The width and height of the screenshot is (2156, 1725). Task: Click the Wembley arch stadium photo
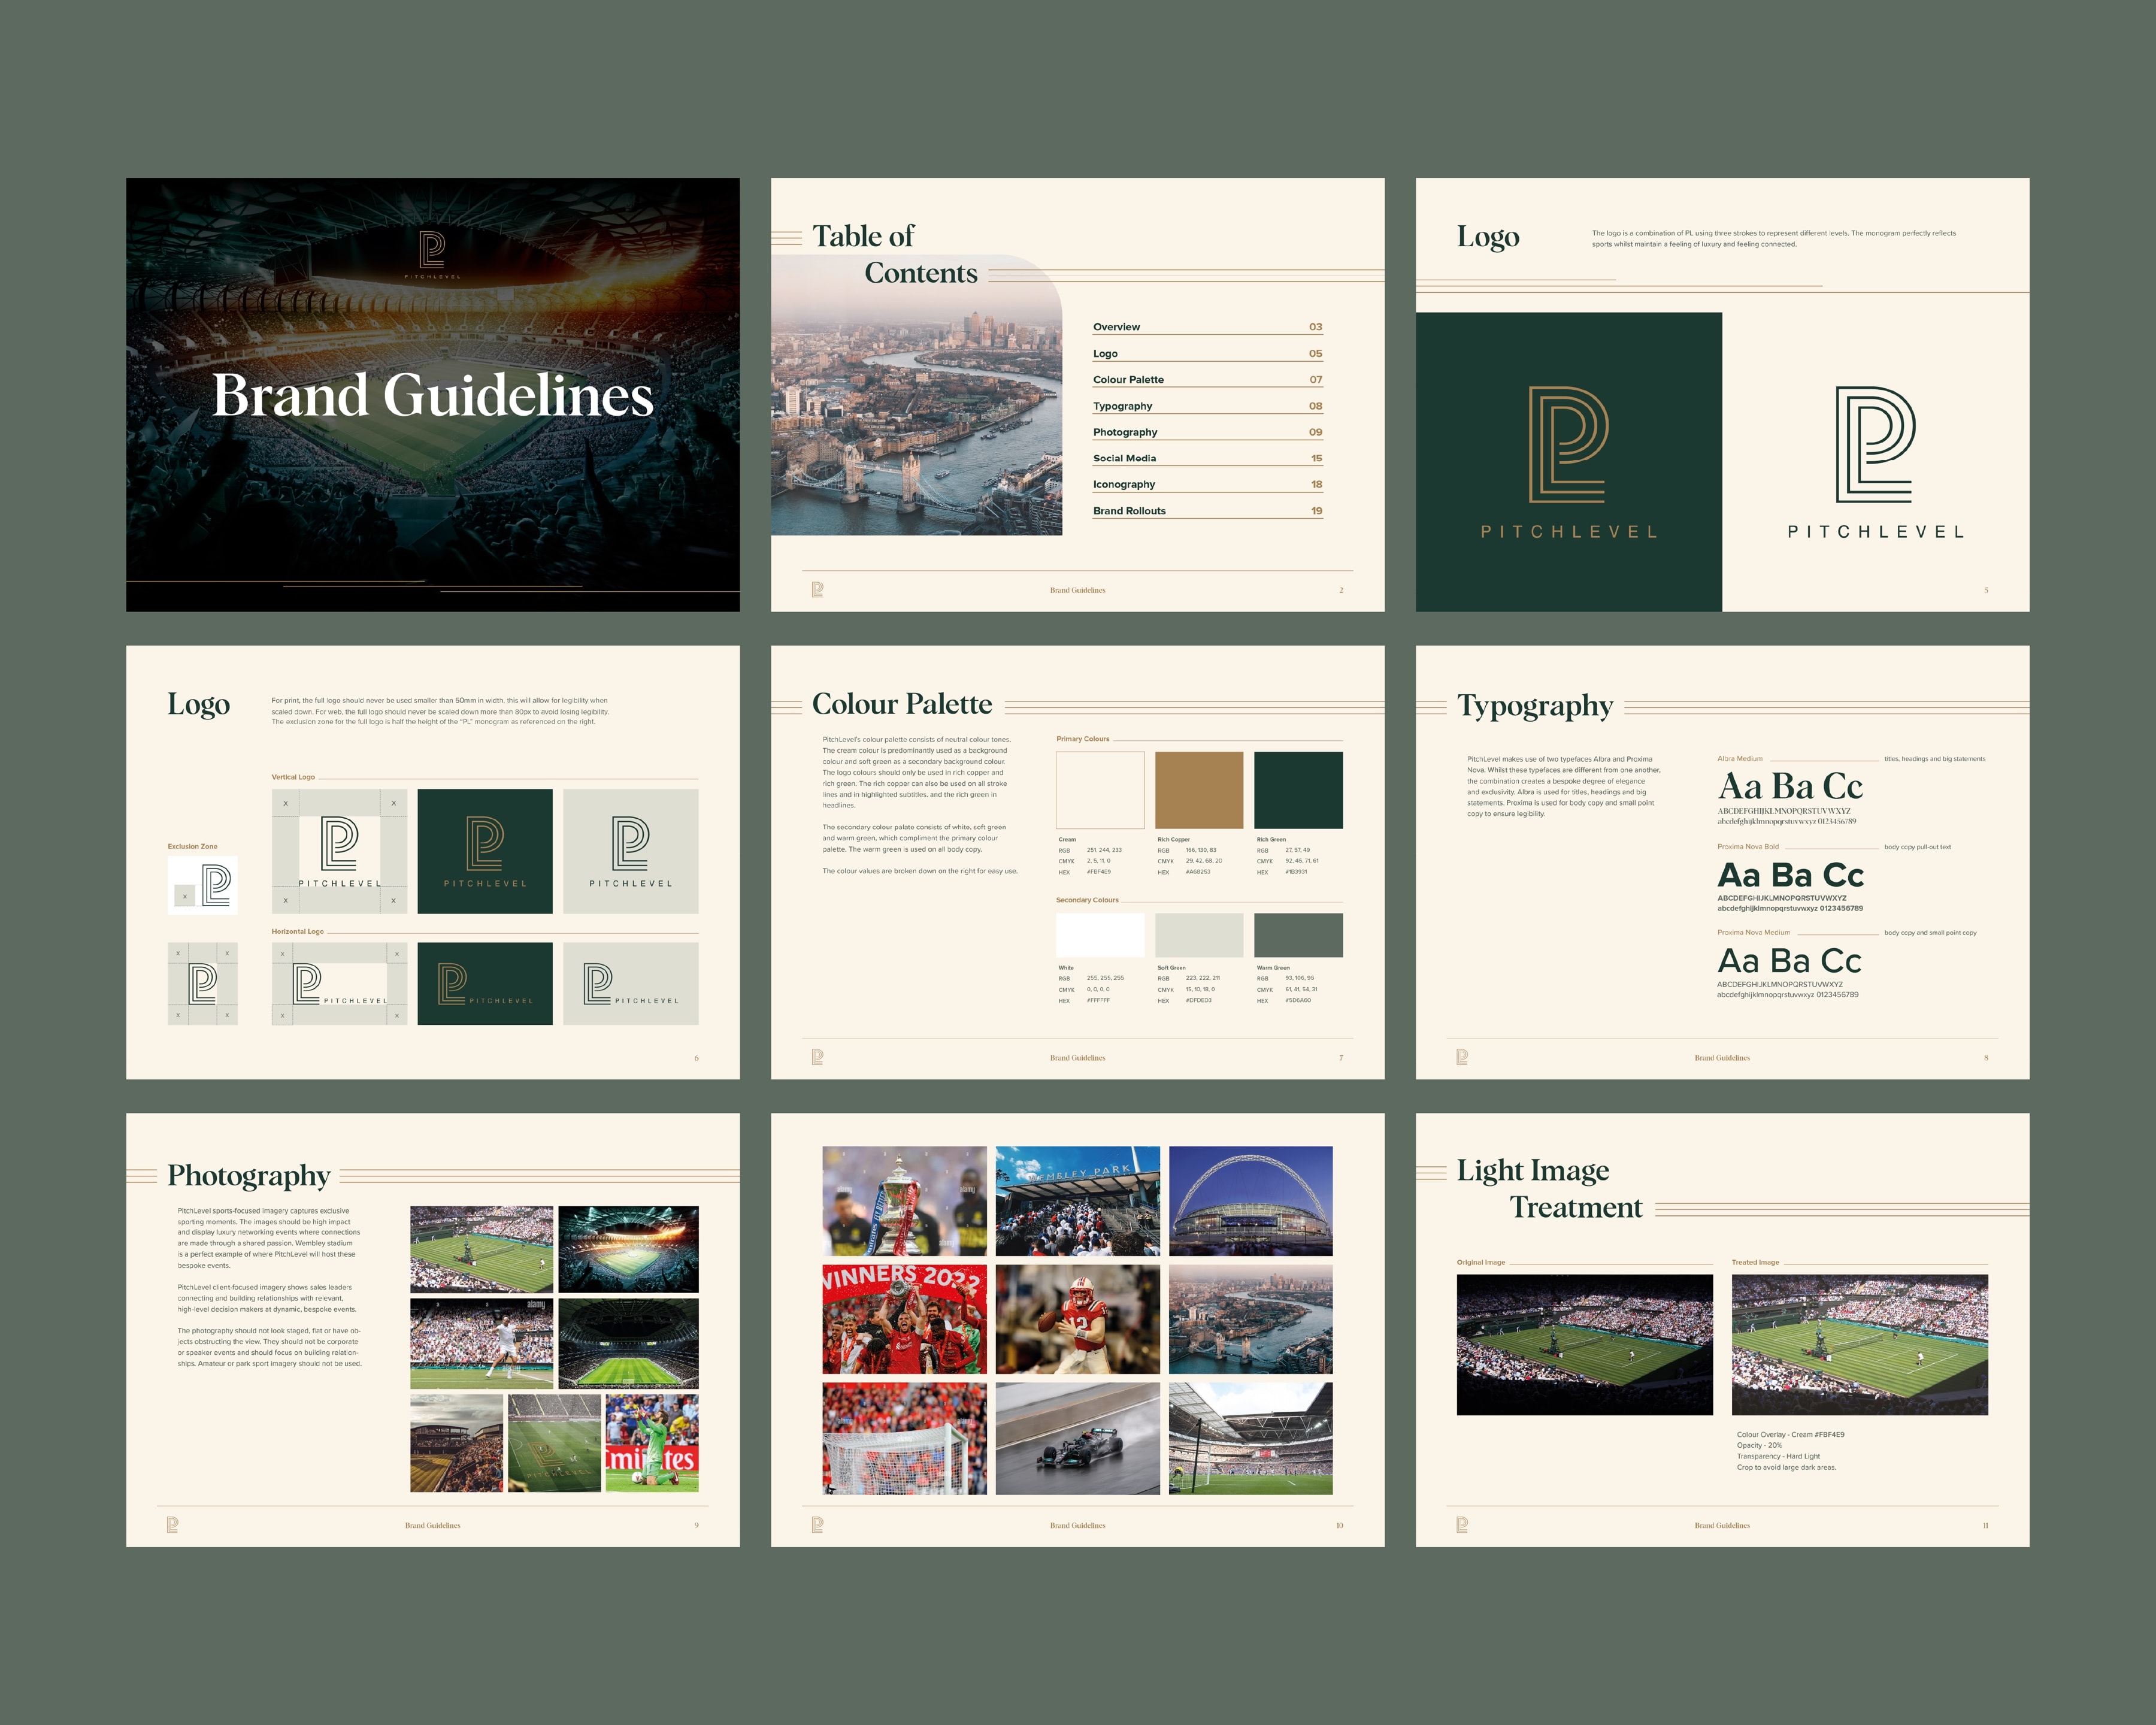click(1250, 1201)
